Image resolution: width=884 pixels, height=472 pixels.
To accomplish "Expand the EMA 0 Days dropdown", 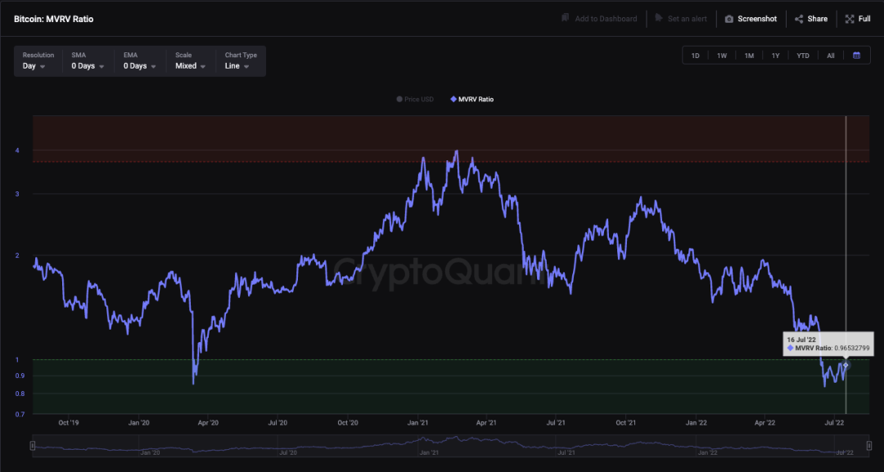I will pyautogui.click(x=140, y=66).
